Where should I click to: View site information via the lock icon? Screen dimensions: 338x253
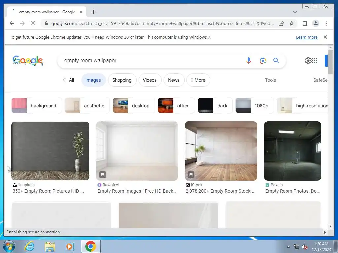[x=46, y=23]
